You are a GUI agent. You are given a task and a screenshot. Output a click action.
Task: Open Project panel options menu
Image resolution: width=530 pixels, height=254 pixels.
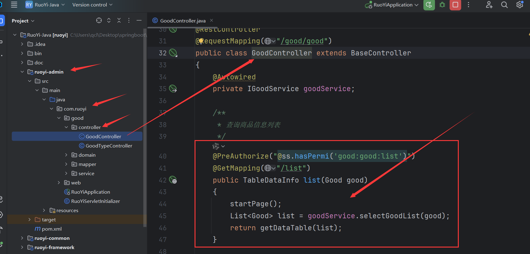tap(129, 20)
